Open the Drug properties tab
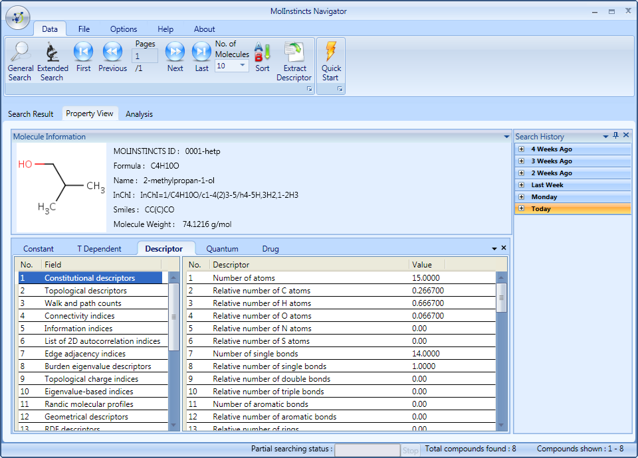638x458 pixels. click(270, 249)
